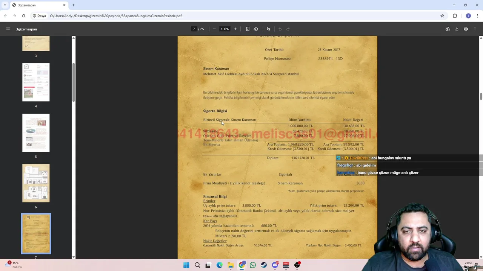Select page 6 thumbnail

[36, 183]
